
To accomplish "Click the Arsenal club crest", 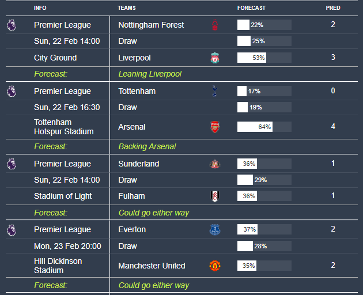I will pos(215,127).
